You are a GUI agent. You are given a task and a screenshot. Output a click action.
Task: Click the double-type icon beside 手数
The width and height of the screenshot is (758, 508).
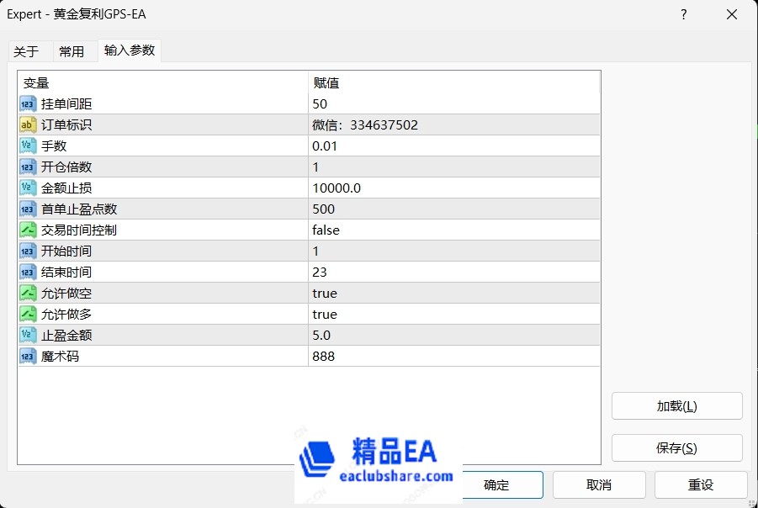[x=27, y=146]
